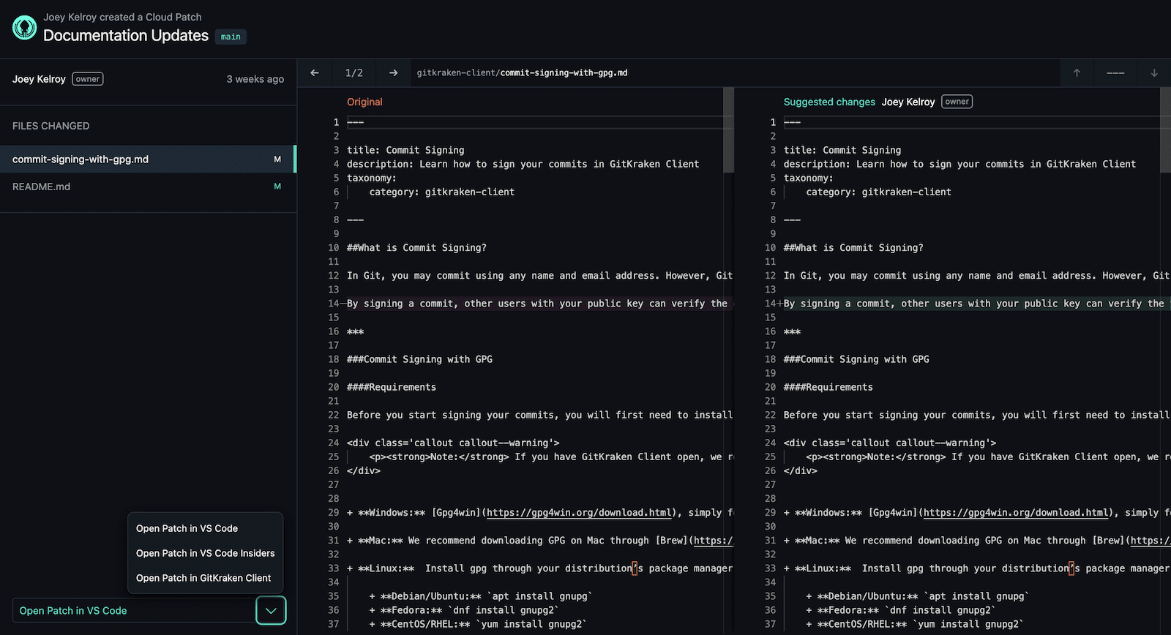The height and width of the screenshot is (635, 1171).
Task: Click the GitKraken logo icon
Action: (x=24, y=28)
